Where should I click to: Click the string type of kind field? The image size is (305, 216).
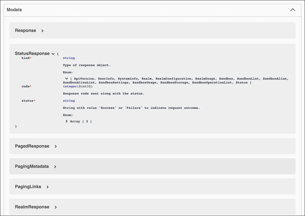[x=69, y=58]
